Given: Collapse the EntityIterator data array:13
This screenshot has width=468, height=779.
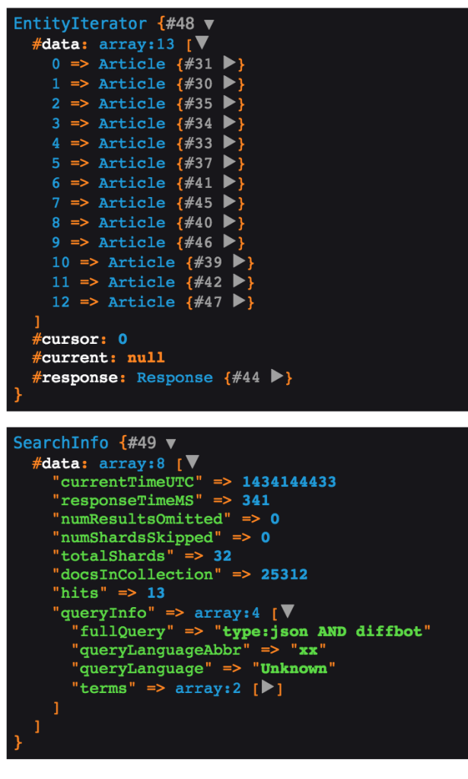Looking at the screenshot, I should pyautogui.click(x=202, y=43).
